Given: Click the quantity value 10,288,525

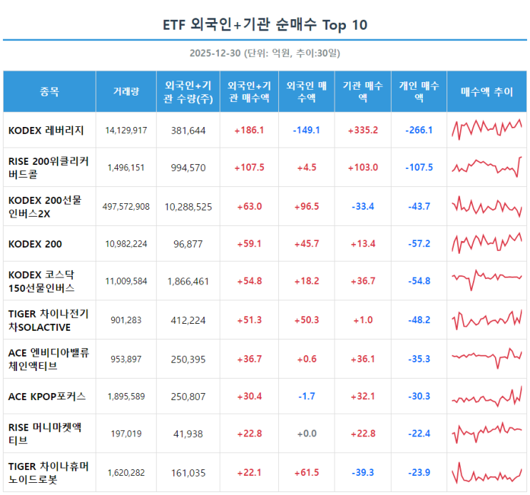Looking at the screenshot, I should click(188, 207).
